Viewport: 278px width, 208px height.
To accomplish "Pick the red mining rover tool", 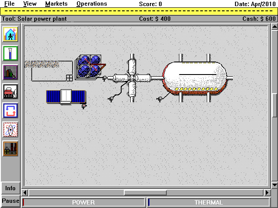I will tap(10, 91).
